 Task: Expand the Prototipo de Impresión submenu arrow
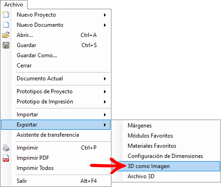(x=105, y=102)
